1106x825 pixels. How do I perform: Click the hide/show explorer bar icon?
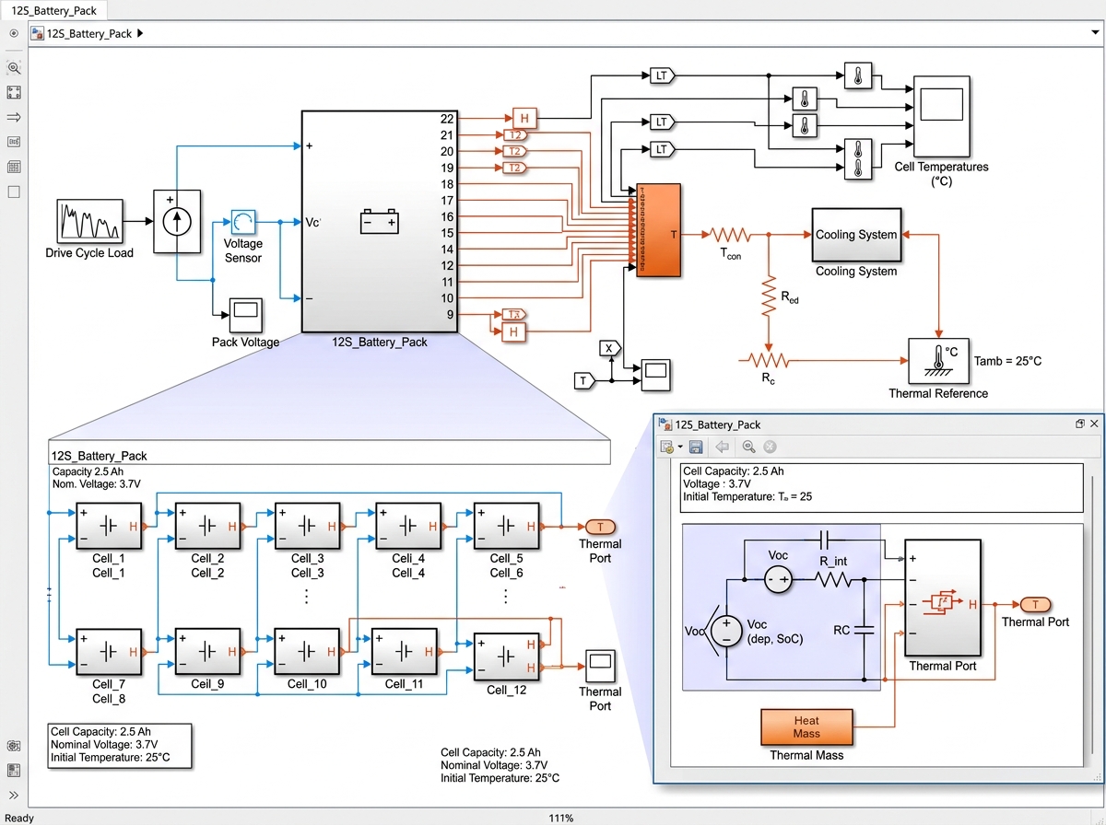click(x=14, y=33)
